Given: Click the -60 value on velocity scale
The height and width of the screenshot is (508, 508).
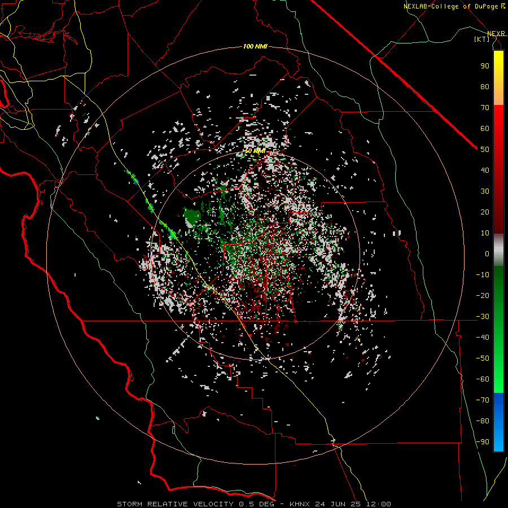Looking at the screenshot, I should [483, 379].
